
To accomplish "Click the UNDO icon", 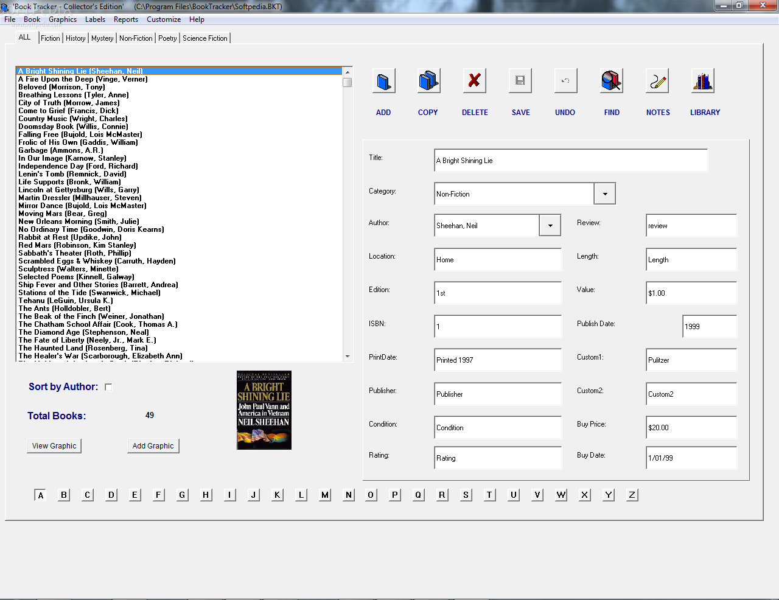I will 566,81.
